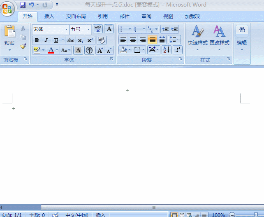The width and height of the screenshot is (264, 217).
Task: Click the 粘贴 paste button
Action: click(9, 35)
